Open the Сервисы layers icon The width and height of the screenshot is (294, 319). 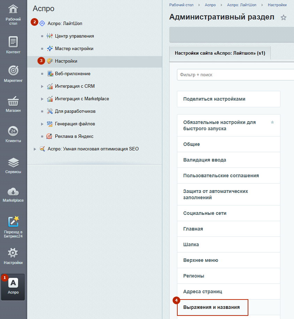(x=13, y=163)
